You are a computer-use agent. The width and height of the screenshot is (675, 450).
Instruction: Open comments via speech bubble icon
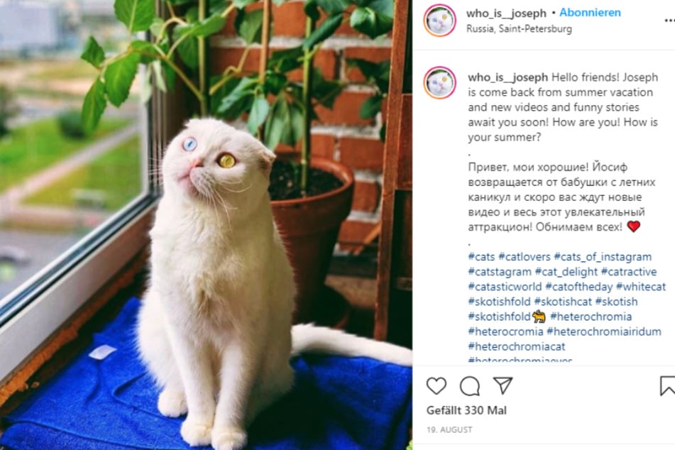point(470,386)
